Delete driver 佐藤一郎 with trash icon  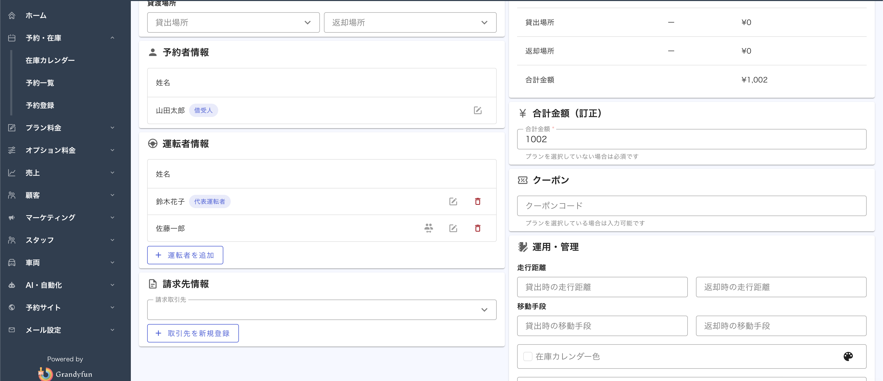pyautogui.click(x=478, y=228)
